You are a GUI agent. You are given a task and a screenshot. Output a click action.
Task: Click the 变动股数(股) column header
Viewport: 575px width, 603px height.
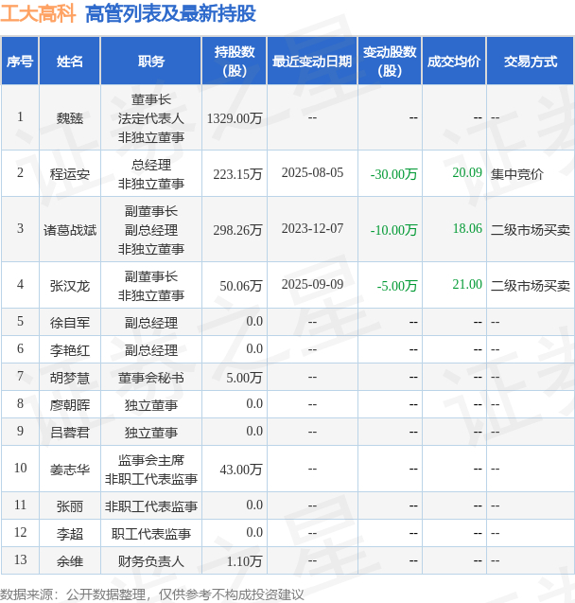(390, 61)
